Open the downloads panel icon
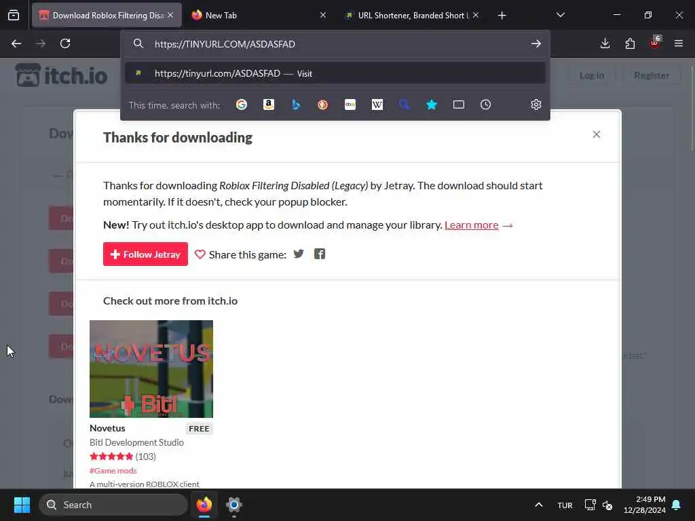695x521 pixels. tap(605, 43)
